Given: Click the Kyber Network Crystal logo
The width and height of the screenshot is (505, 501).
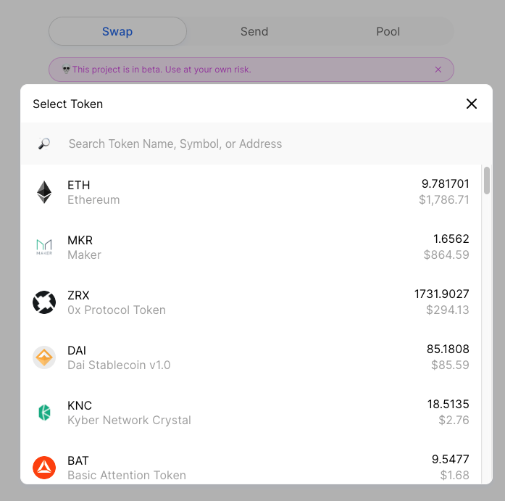Looking at the screenshot, I should [x=44, y=413].
